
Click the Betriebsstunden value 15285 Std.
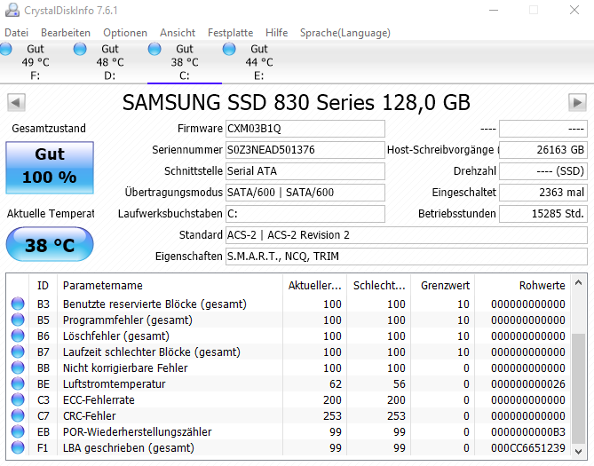(543, 214)
